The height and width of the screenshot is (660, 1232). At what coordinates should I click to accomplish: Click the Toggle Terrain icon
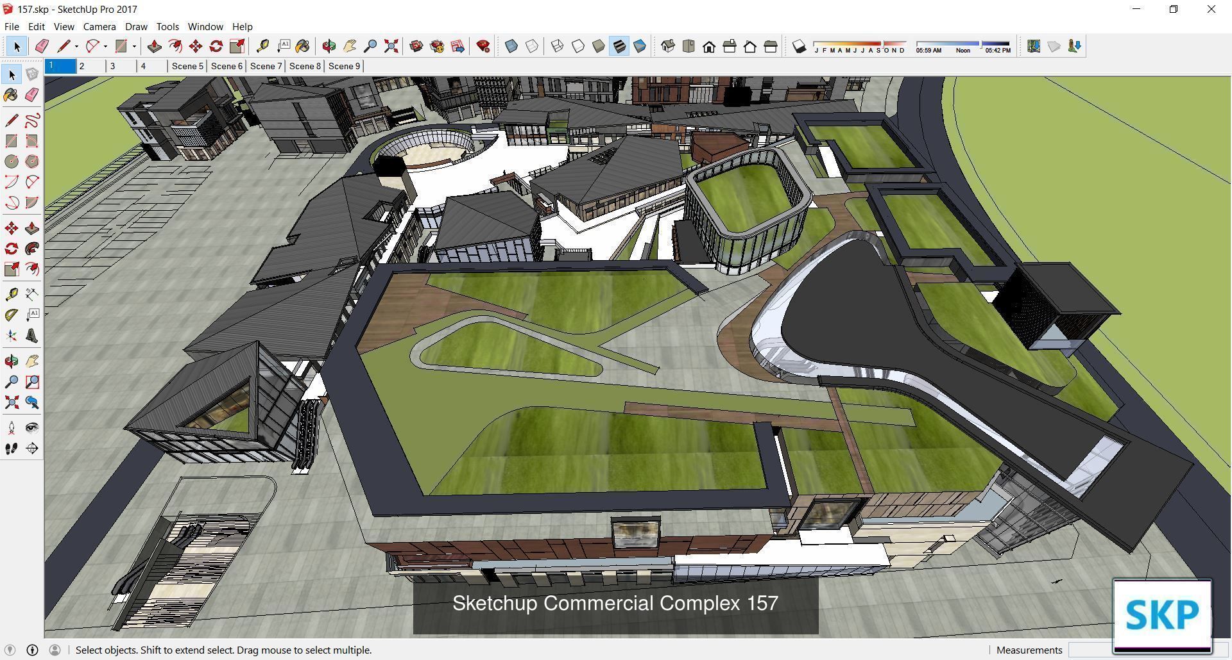[1054, 46]
